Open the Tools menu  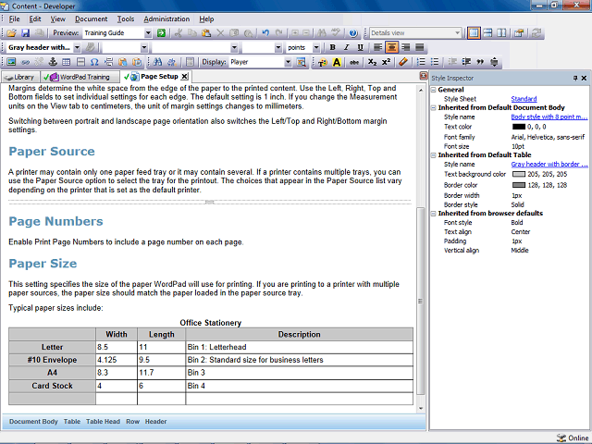126,18
